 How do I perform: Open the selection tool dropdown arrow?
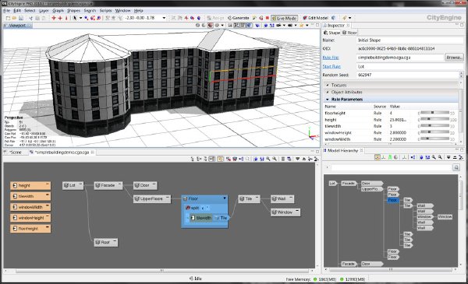pos(80,18)
